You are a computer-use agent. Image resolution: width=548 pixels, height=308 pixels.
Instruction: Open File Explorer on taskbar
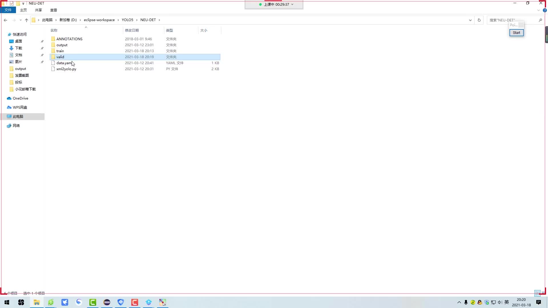click(37, 302)
